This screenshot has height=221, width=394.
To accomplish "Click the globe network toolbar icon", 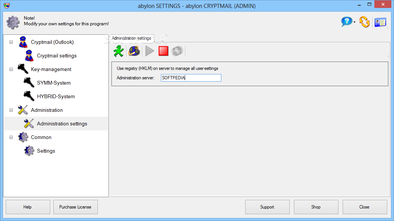I will [134, 51].
